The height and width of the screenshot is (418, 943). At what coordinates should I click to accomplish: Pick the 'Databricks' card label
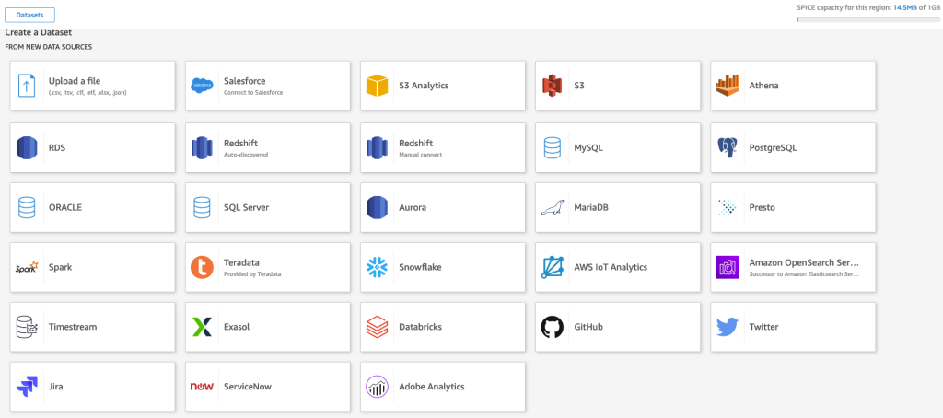pyautogui.click(x=420, y=327)
